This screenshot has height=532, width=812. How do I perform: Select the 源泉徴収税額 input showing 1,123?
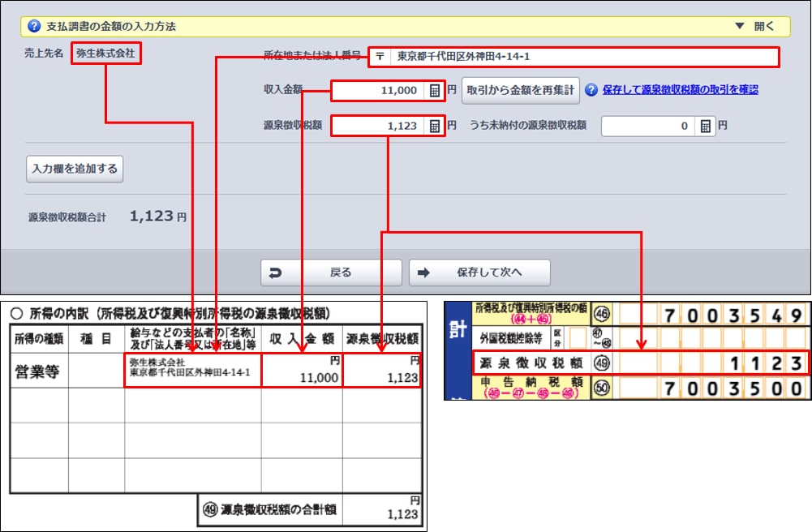pyautogui.click(x=377, y=126)
